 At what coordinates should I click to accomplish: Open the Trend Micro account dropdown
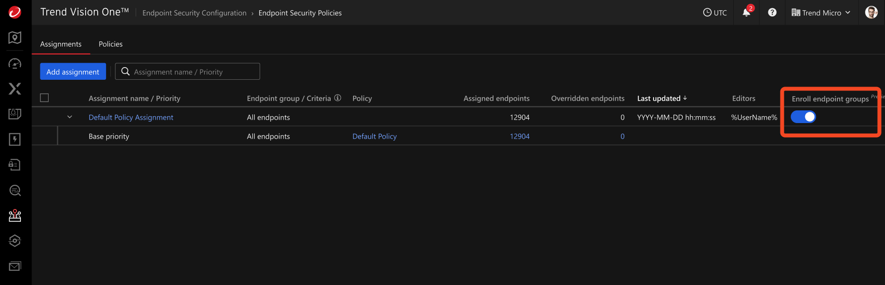pyautogui.click(x=821, y=13)
